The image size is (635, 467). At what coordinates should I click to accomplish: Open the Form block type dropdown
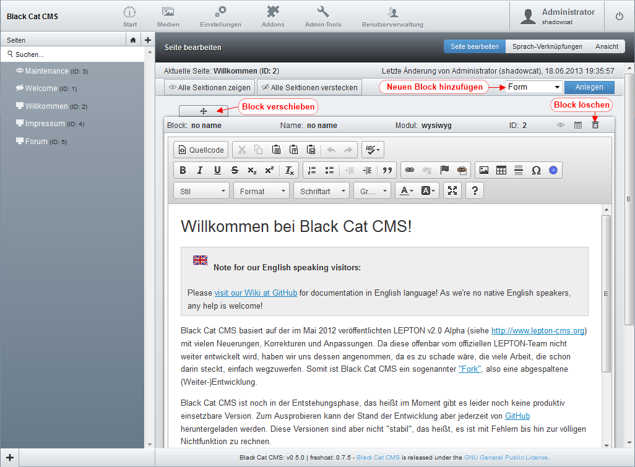tap(533, 87)
